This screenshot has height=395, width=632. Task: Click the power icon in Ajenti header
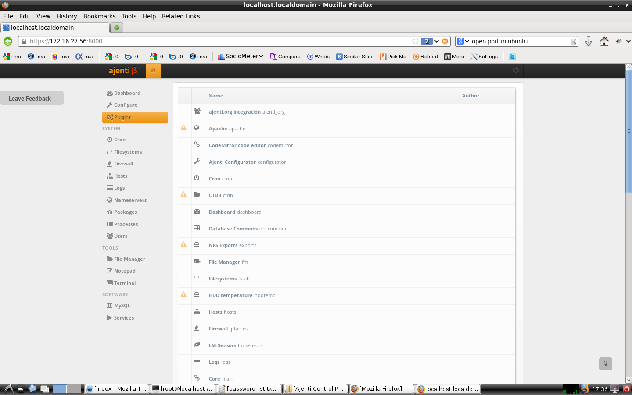[516, 70]
